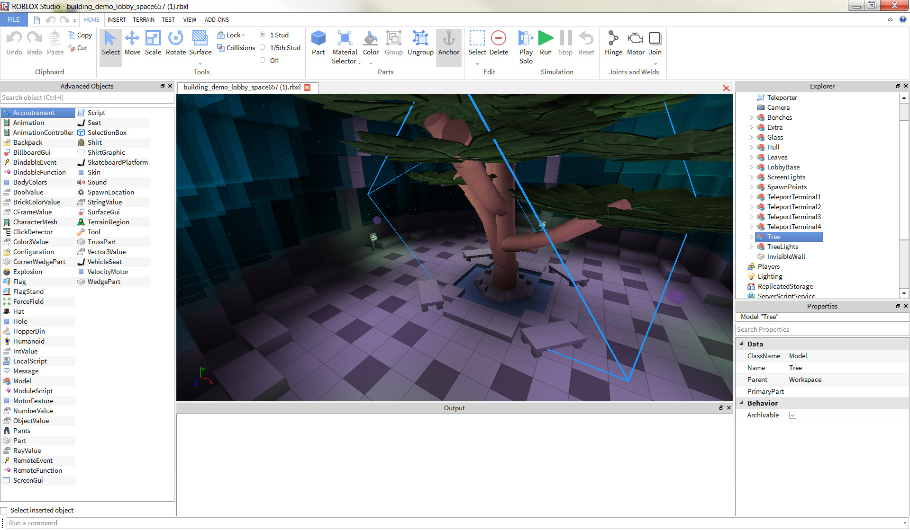Viewport: 910px width, 530px height.
Task: Open the FILE menu
Action: tap(14, 19)
